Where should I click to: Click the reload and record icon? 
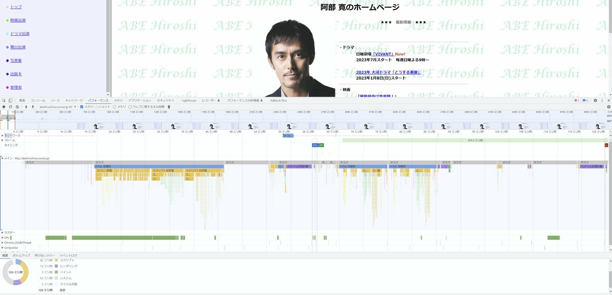coord(11,107)
